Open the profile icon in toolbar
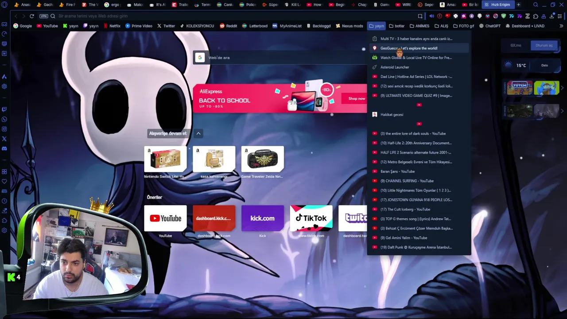 (544, 16)
